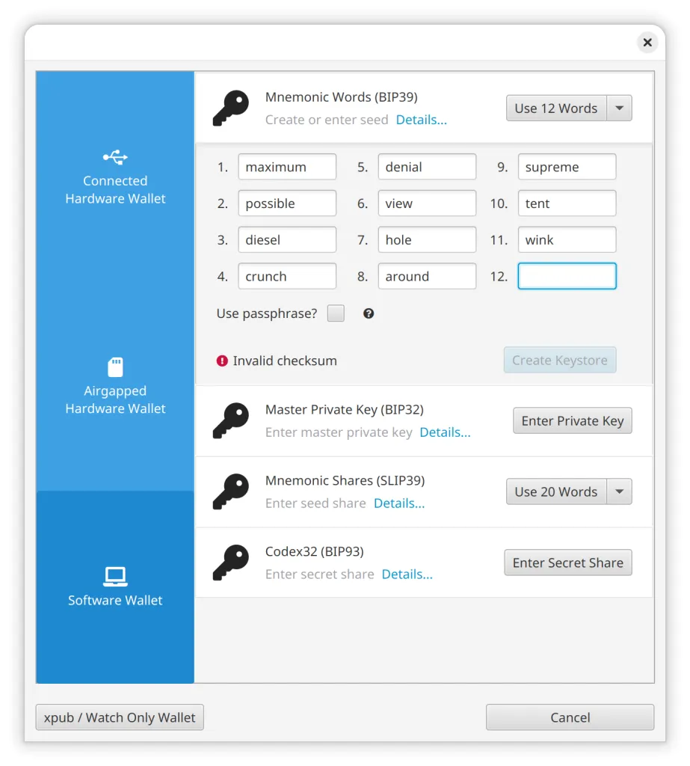Click the Enter Secret Share button
The height and width of the screenshot is (766, 690).
tap(568, 563)
